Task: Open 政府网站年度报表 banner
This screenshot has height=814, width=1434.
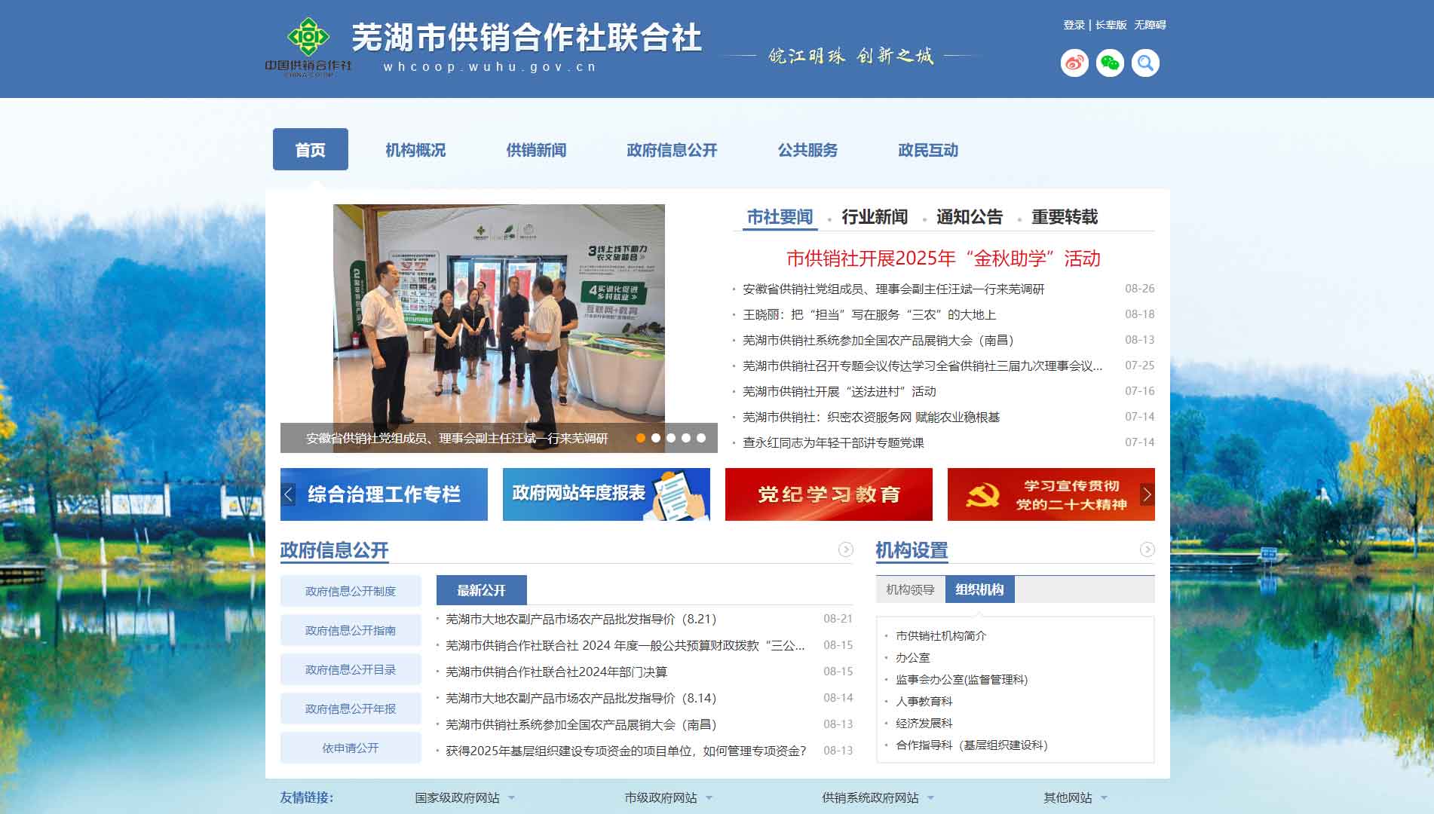Action: [606, 494]
